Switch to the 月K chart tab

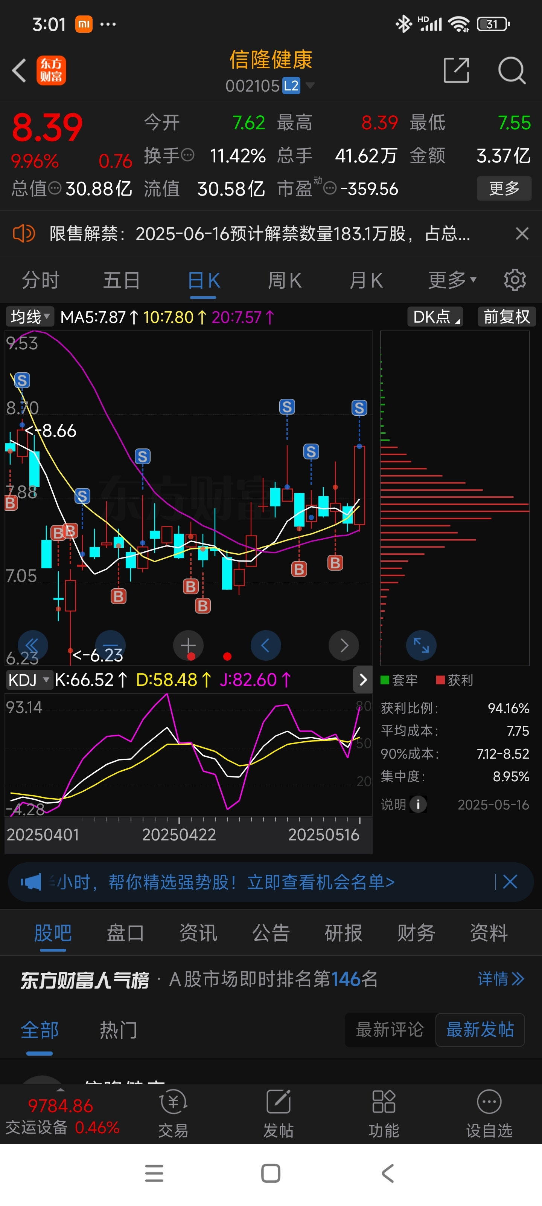click(x=366, y=280)
